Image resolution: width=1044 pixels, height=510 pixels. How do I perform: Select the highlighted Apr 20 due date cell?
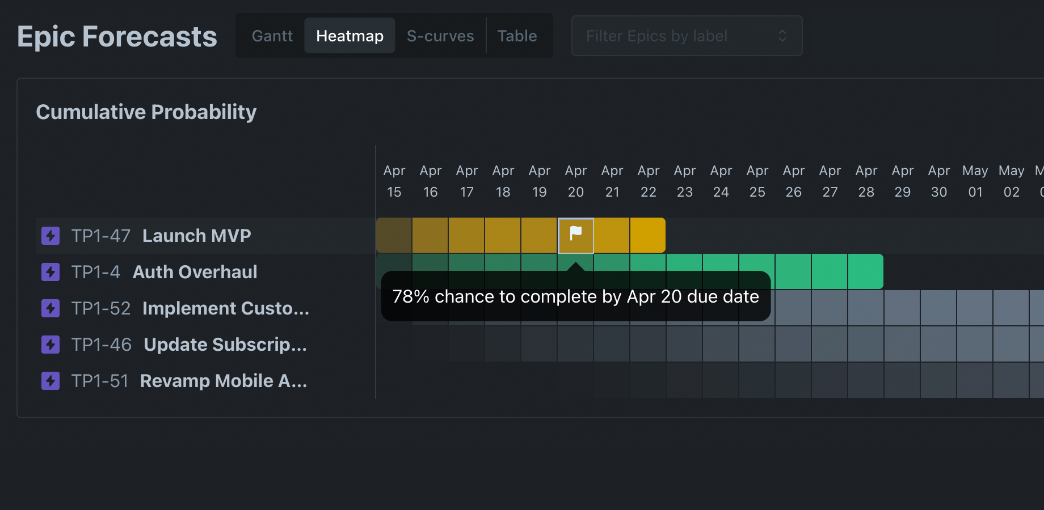coord(575,235)
